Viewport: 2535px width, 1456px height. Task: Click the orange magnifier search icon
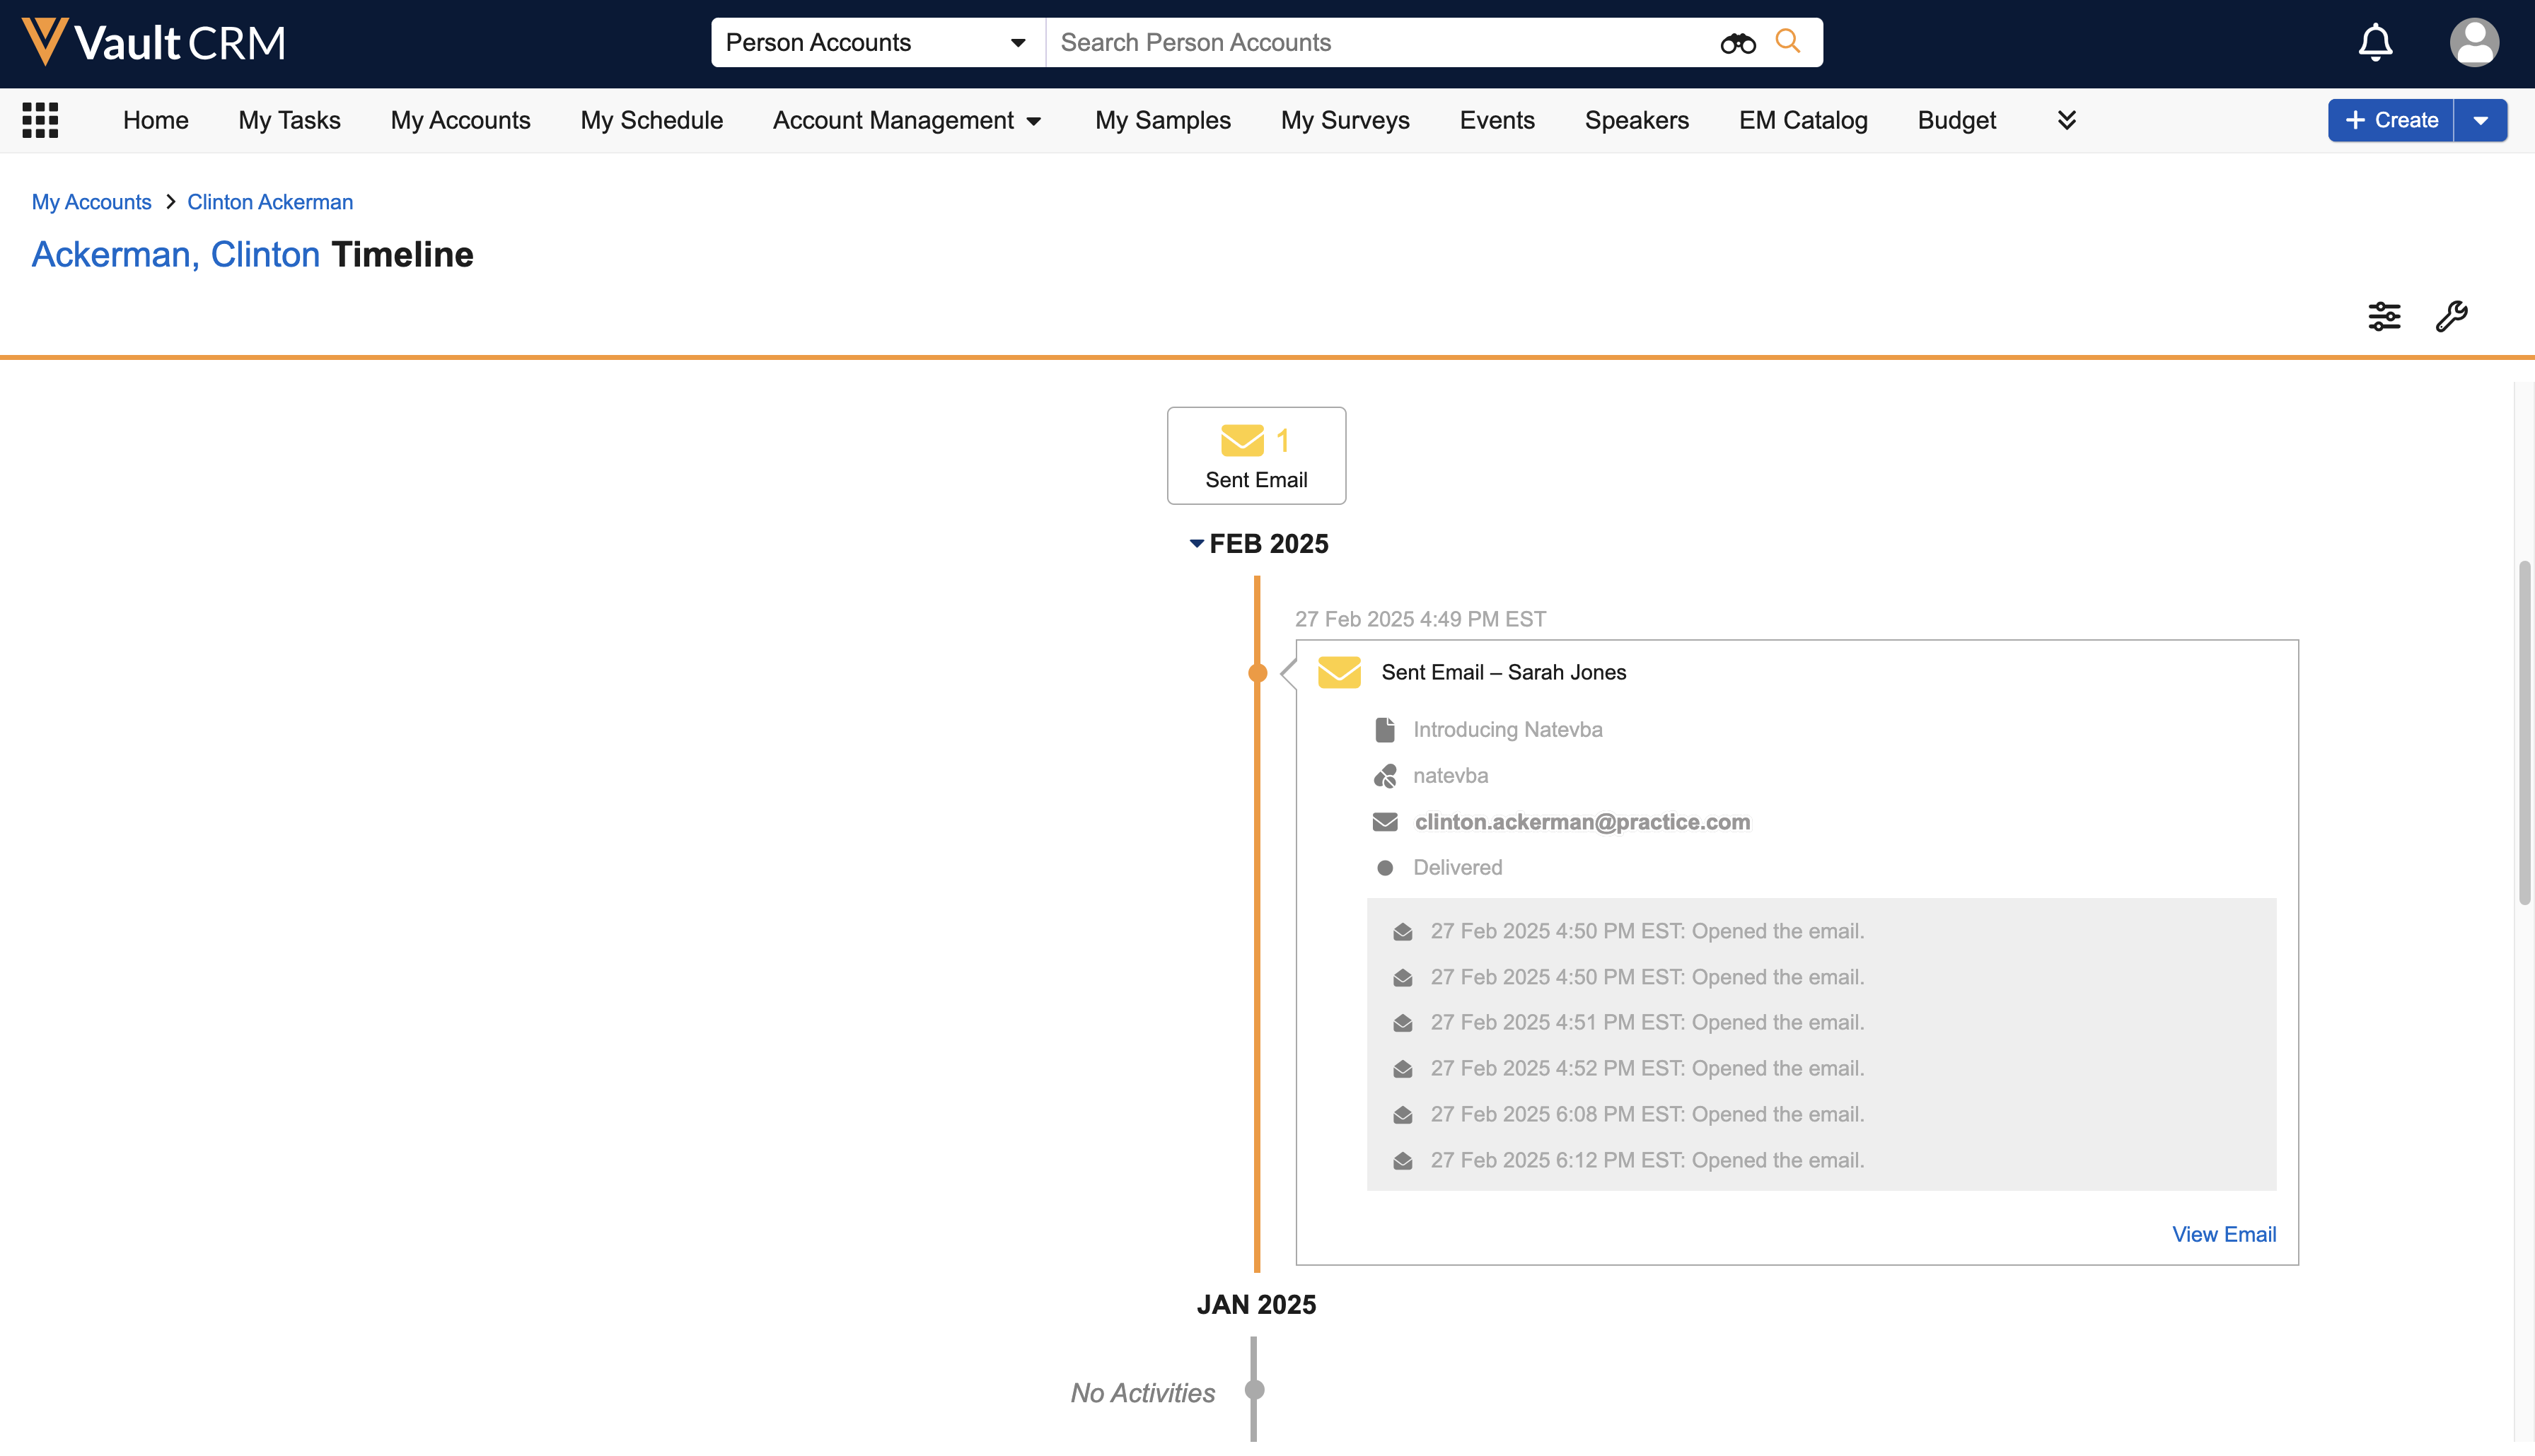pos(1788,41)
